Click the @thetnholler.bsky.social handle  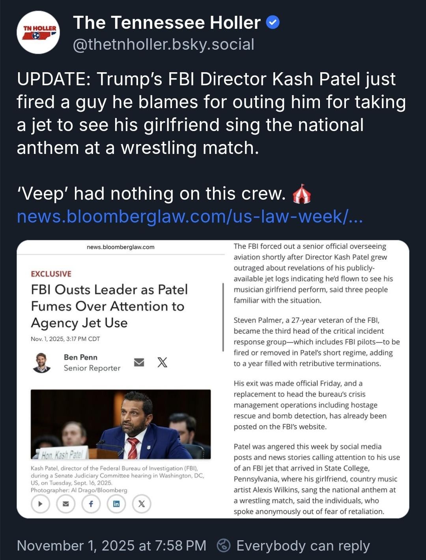[x=164, y=45]
